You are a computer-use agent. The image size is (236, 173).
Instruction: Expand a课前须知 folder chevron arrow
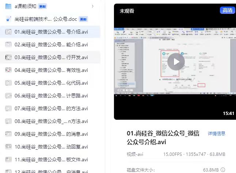(x=92, y=6)
